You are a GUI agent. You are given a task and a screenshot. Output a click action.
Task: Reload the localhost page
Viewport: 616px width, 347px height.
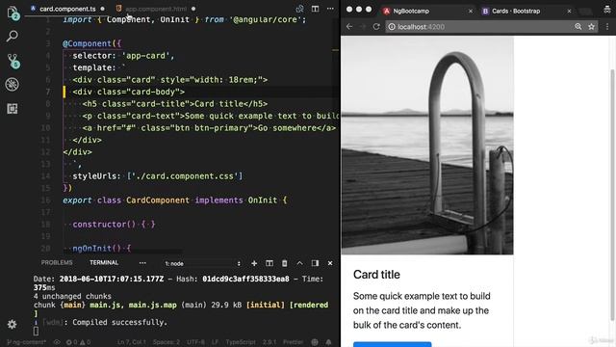click(376, 26)
